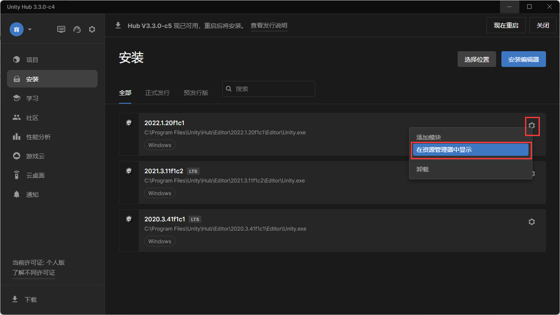560x315 pixels.
Task: Click 选择位置 button
Action: (x=477, y=59)
